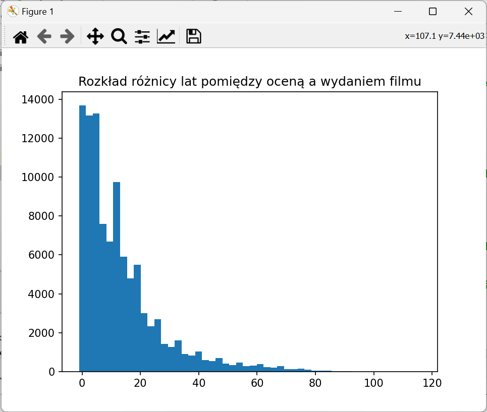Toggle the Zoom to rectangle tool
This screenshot has height=412, width=487.
pyautogui.click(x=119, y=36)
